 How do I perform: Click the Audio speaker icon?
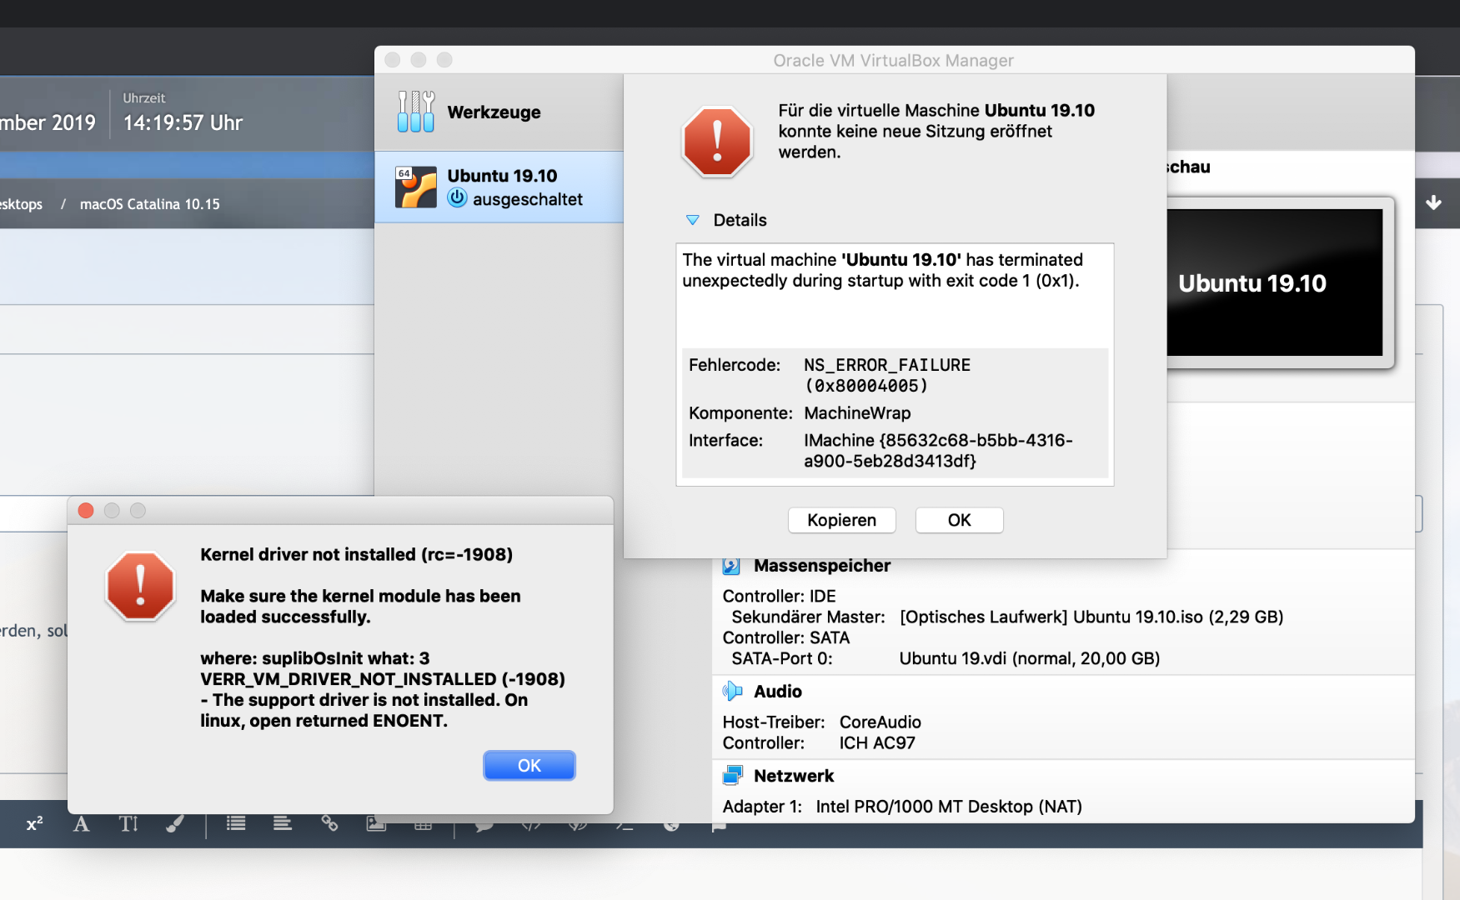[732, 691]
